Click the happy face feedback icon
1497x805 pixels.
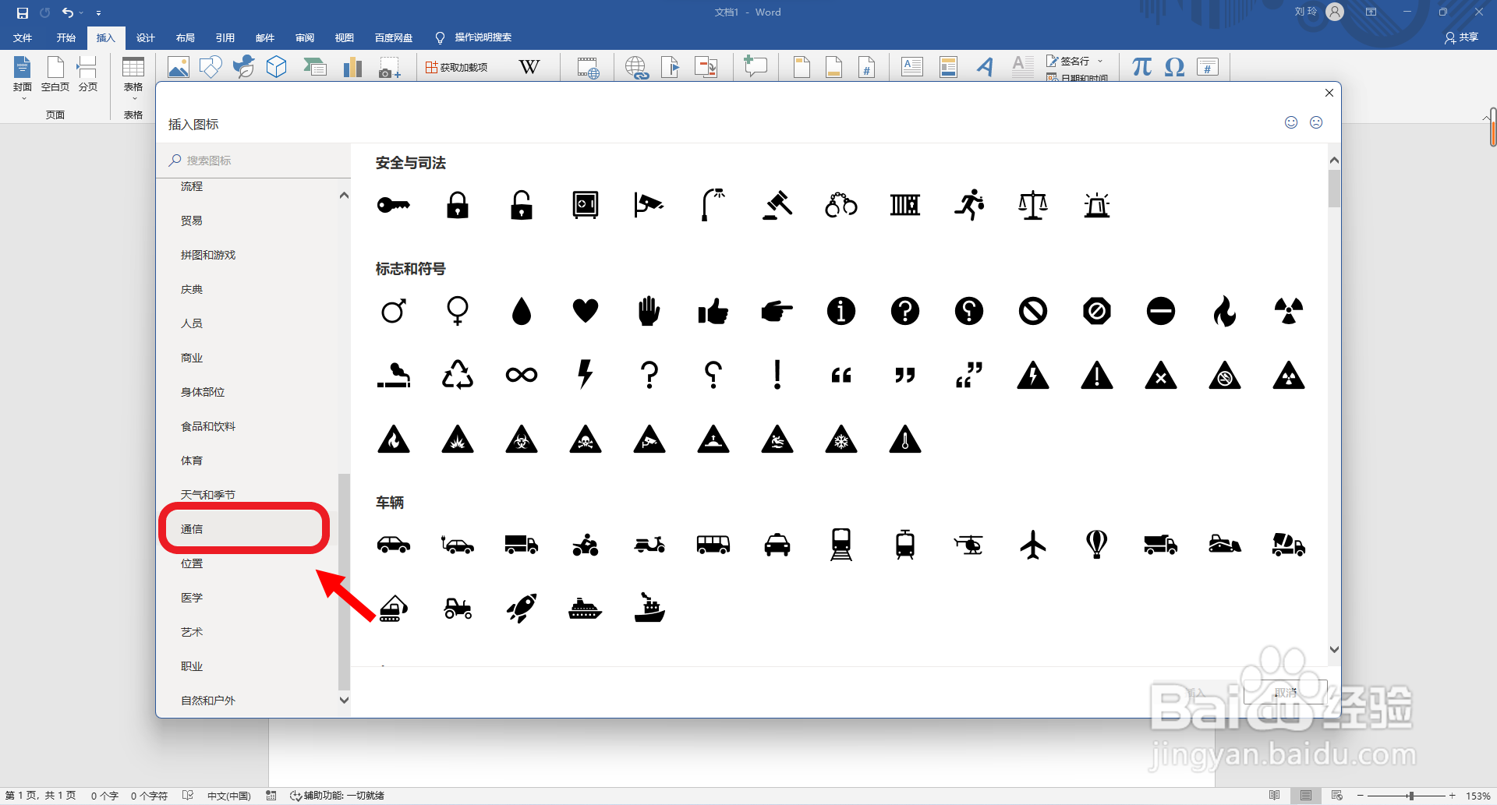click(x=1291, y=122)
